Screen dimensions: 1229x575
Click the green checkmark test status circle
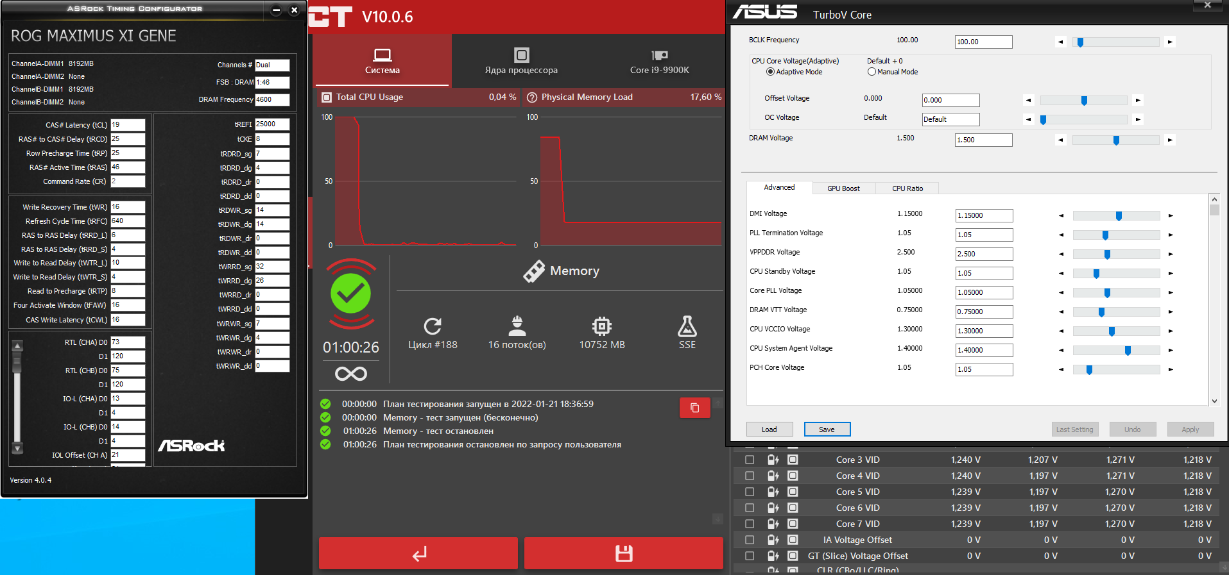pyautogui.click(x=351, y=294)
